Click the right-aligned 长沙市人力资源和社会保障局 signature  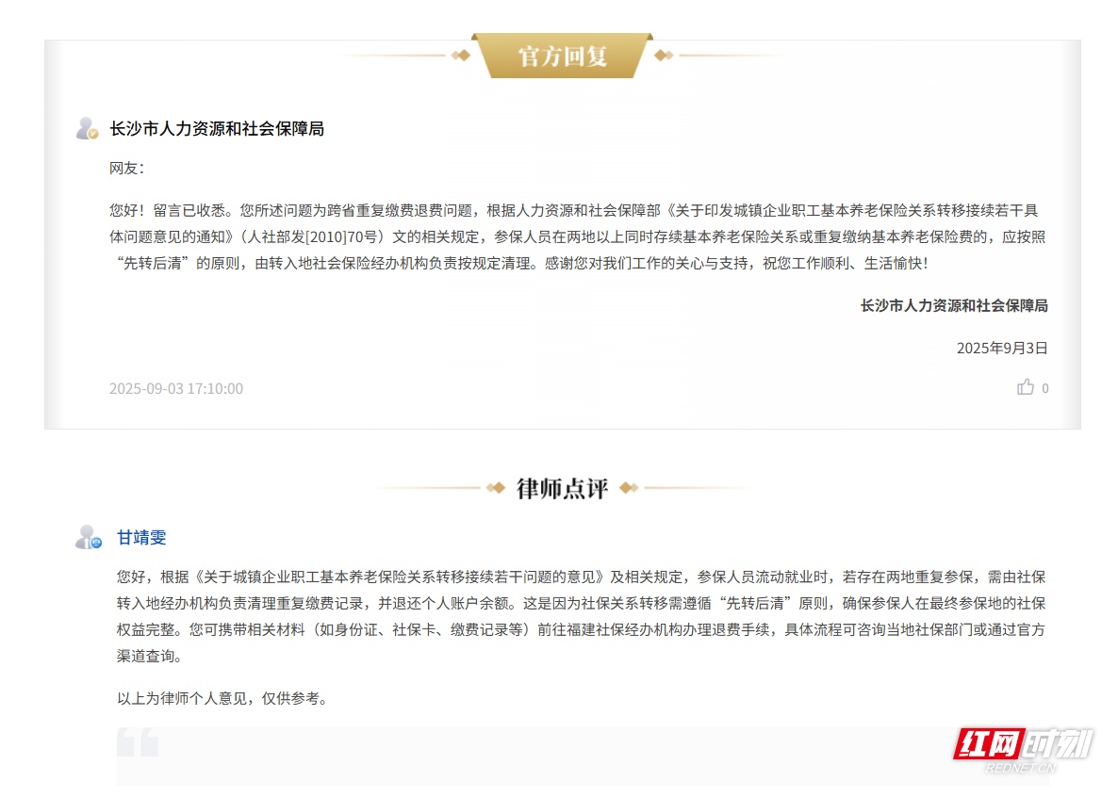tap(954, 305)
